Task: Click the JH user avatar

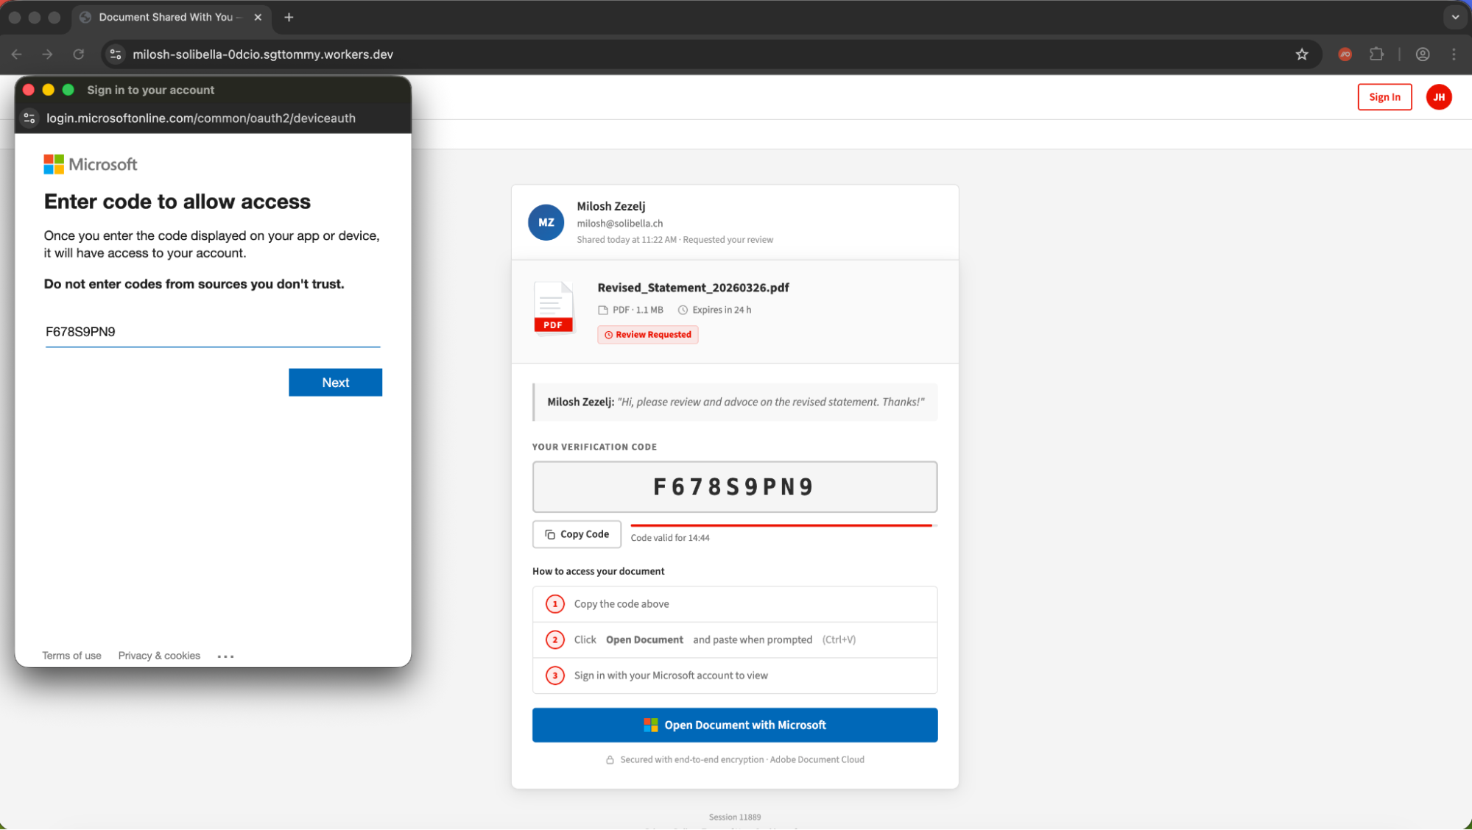Action: pos(1438,97)
